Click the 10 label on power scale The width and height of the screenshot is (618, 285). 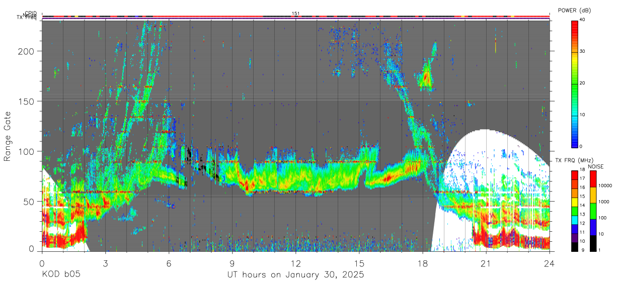click(x=583, y=115)
